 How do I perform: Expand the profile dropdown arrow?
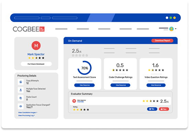(176, 29)
